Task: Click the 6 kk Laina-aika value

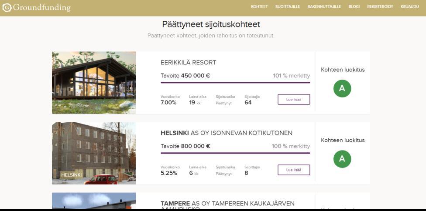Action: point(194,173)
